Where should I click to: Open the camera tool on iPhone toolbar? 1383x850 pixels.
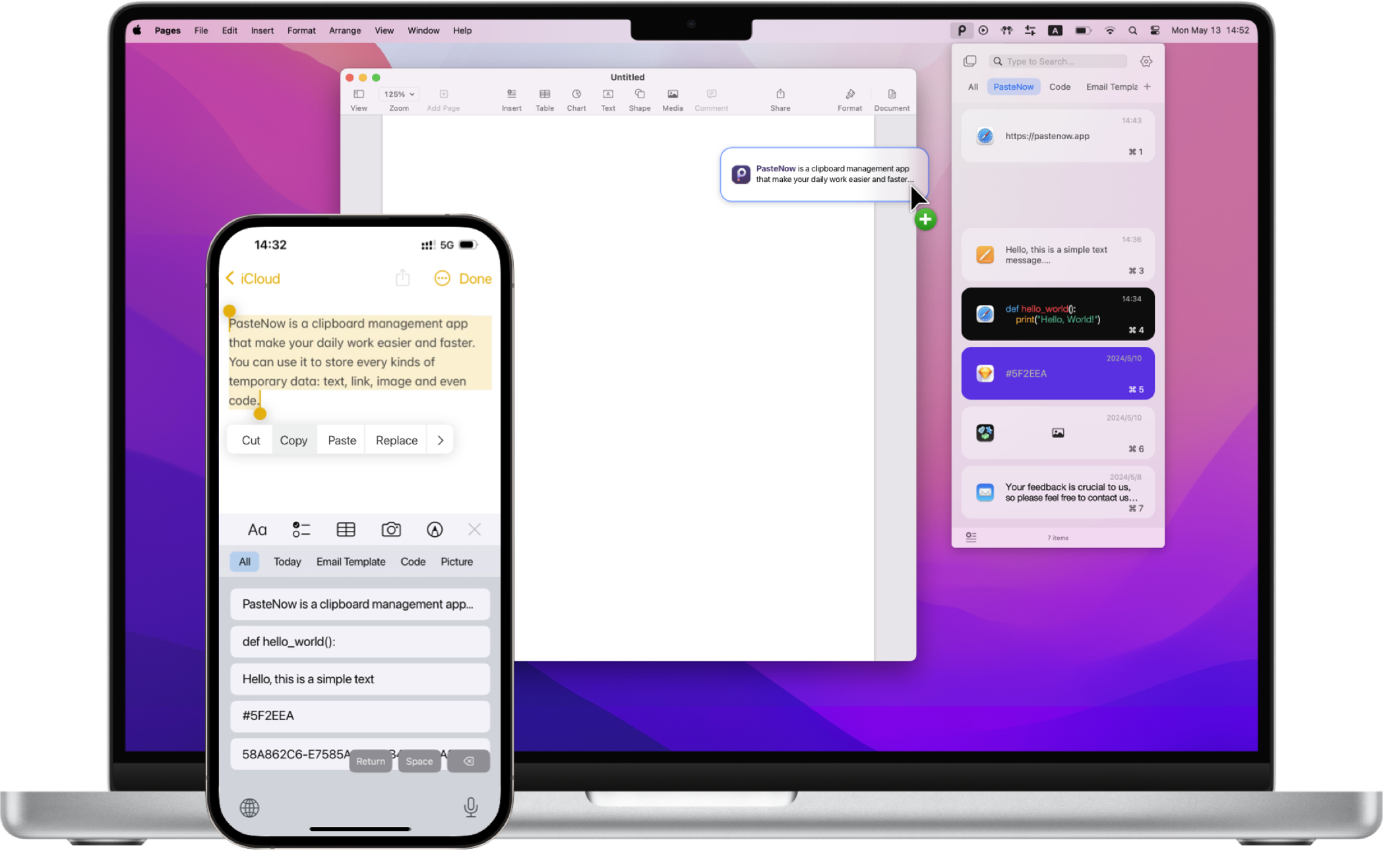tap(390, 529)
